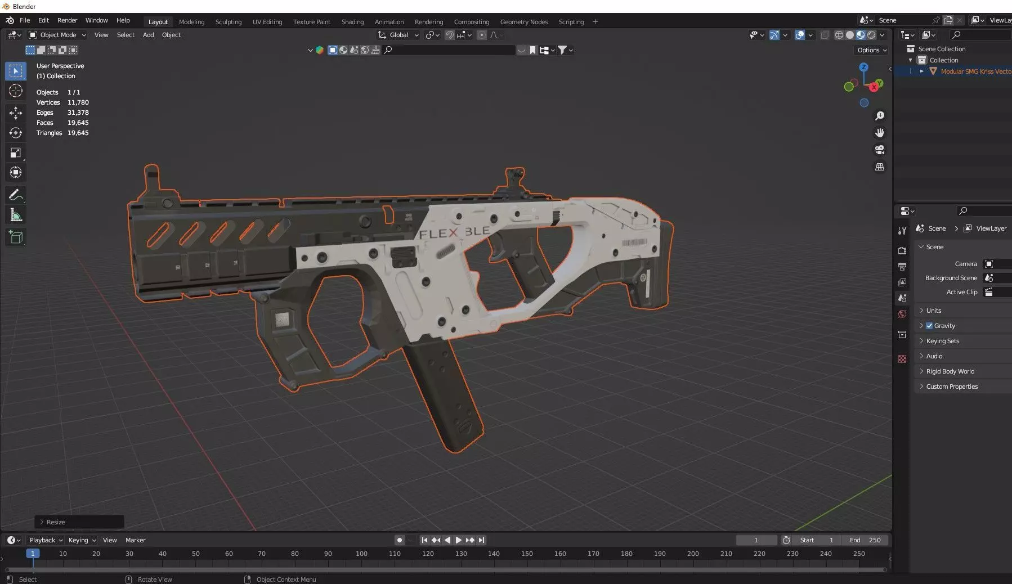The height and width of the screenshot is (584, 1012).
Task: Toggle snapping magnet icon
Action: point(450,35)
